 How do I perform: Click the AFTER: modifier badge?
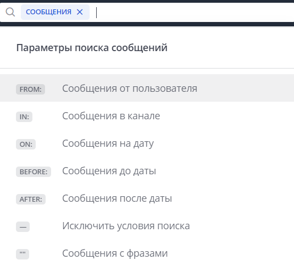pyautogui.click(x=31, y=200)
